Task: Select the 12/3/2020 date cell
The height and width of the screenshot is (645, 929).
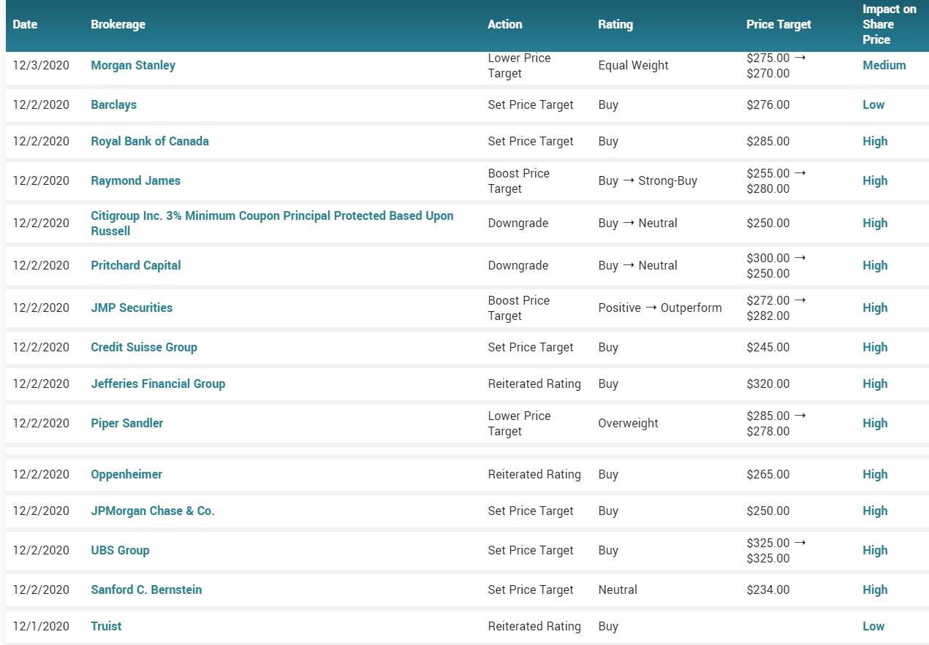Action: [41, 65]
